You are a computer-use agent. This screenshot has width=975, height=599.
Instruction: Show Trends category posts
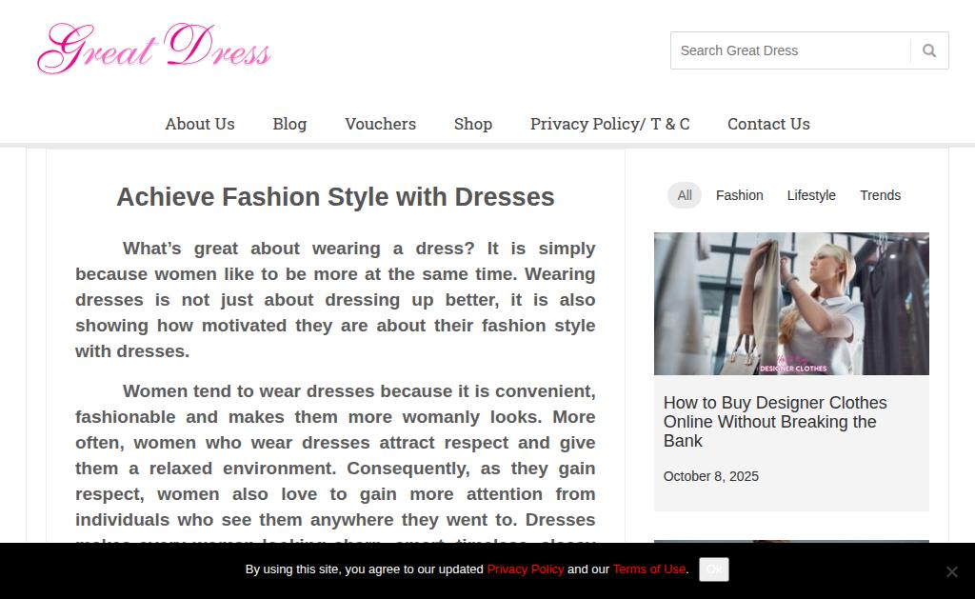click(x=880, y=195)
